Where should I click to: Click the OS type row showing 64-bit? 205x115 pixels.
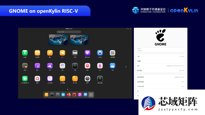161,82
